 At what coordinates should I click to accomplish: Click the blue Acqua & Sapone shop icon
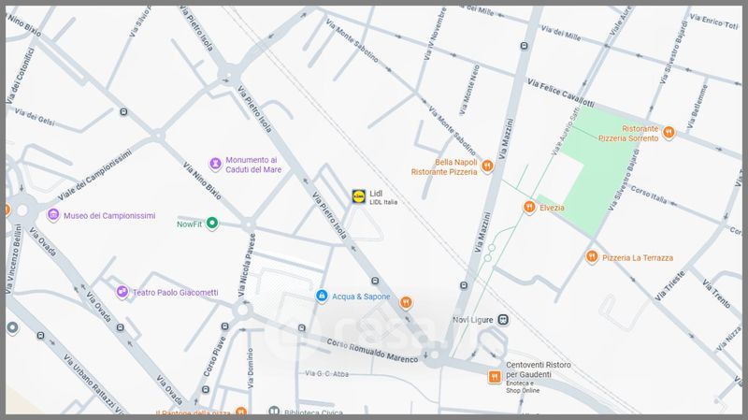[322, 297]
